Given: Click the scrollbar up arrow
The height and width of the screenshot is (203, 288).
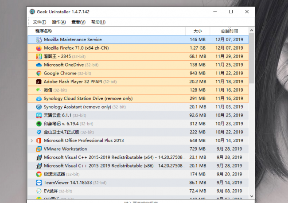Looking at the screenshot, I should [252, 30].
